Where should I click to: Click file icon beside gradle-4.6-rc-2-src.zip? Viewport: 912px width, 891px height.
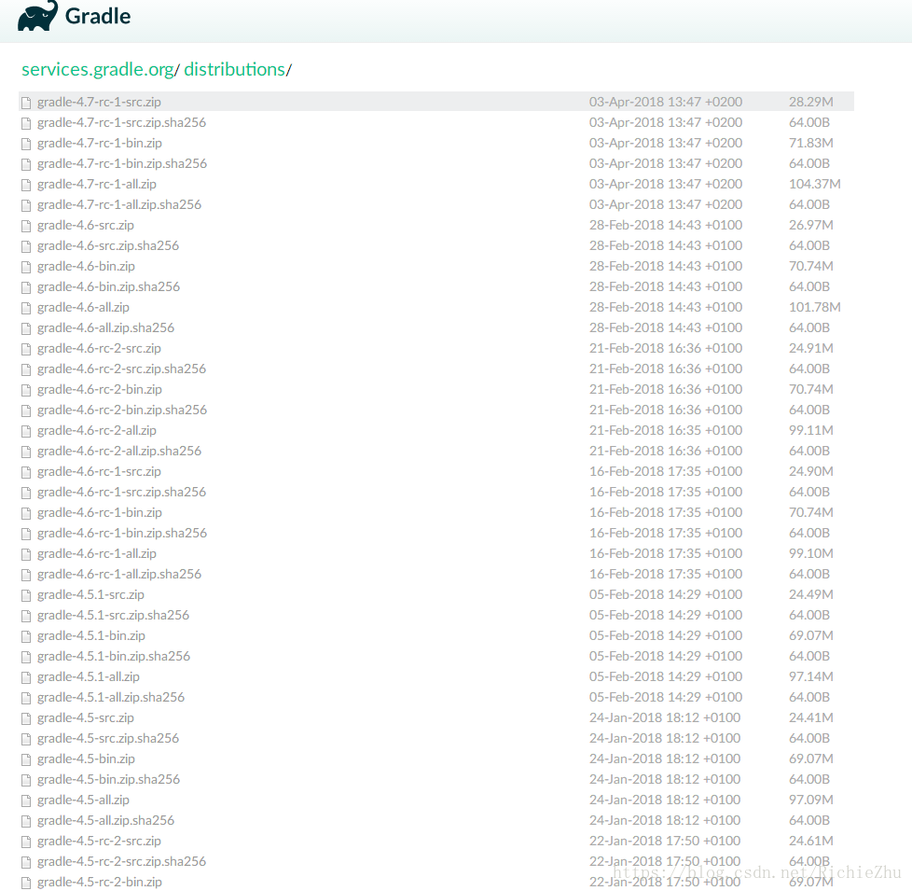[x=26, y=349]
